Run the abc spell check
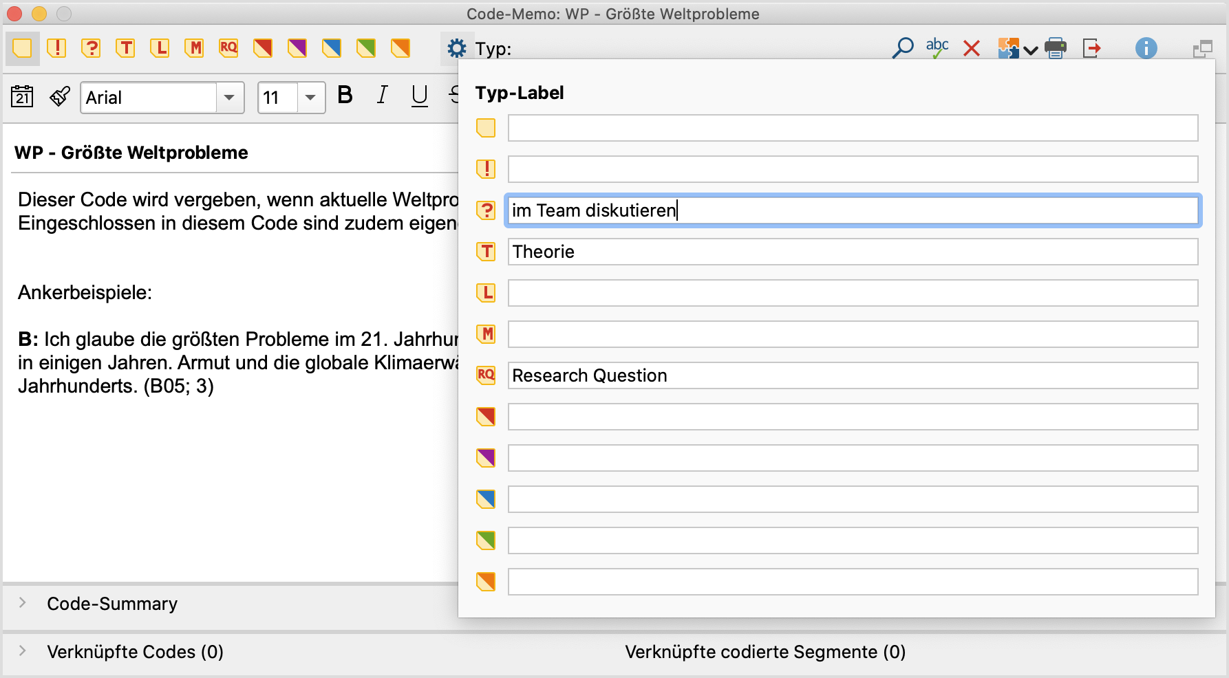The height and width of the screenshot is (678, 1229). 937,48
